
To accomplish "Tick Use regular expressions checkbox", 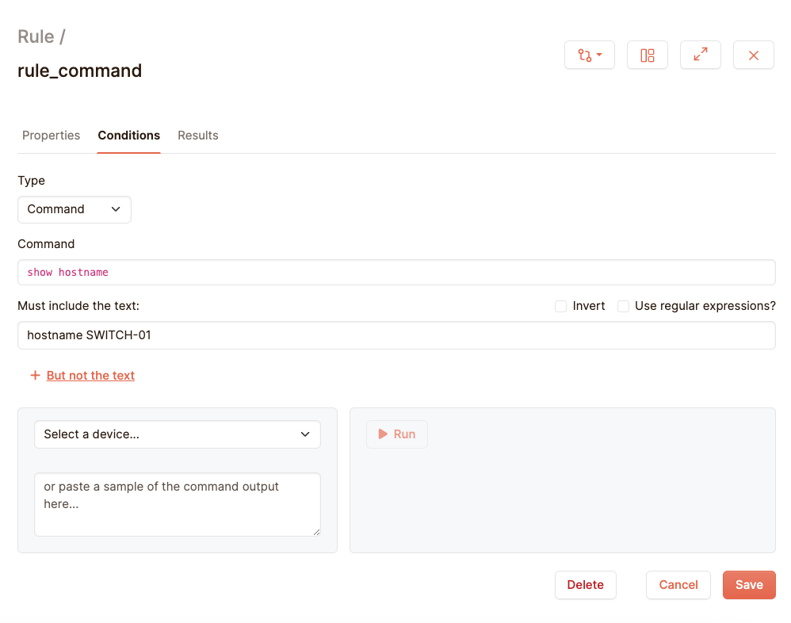I will 624,306.
